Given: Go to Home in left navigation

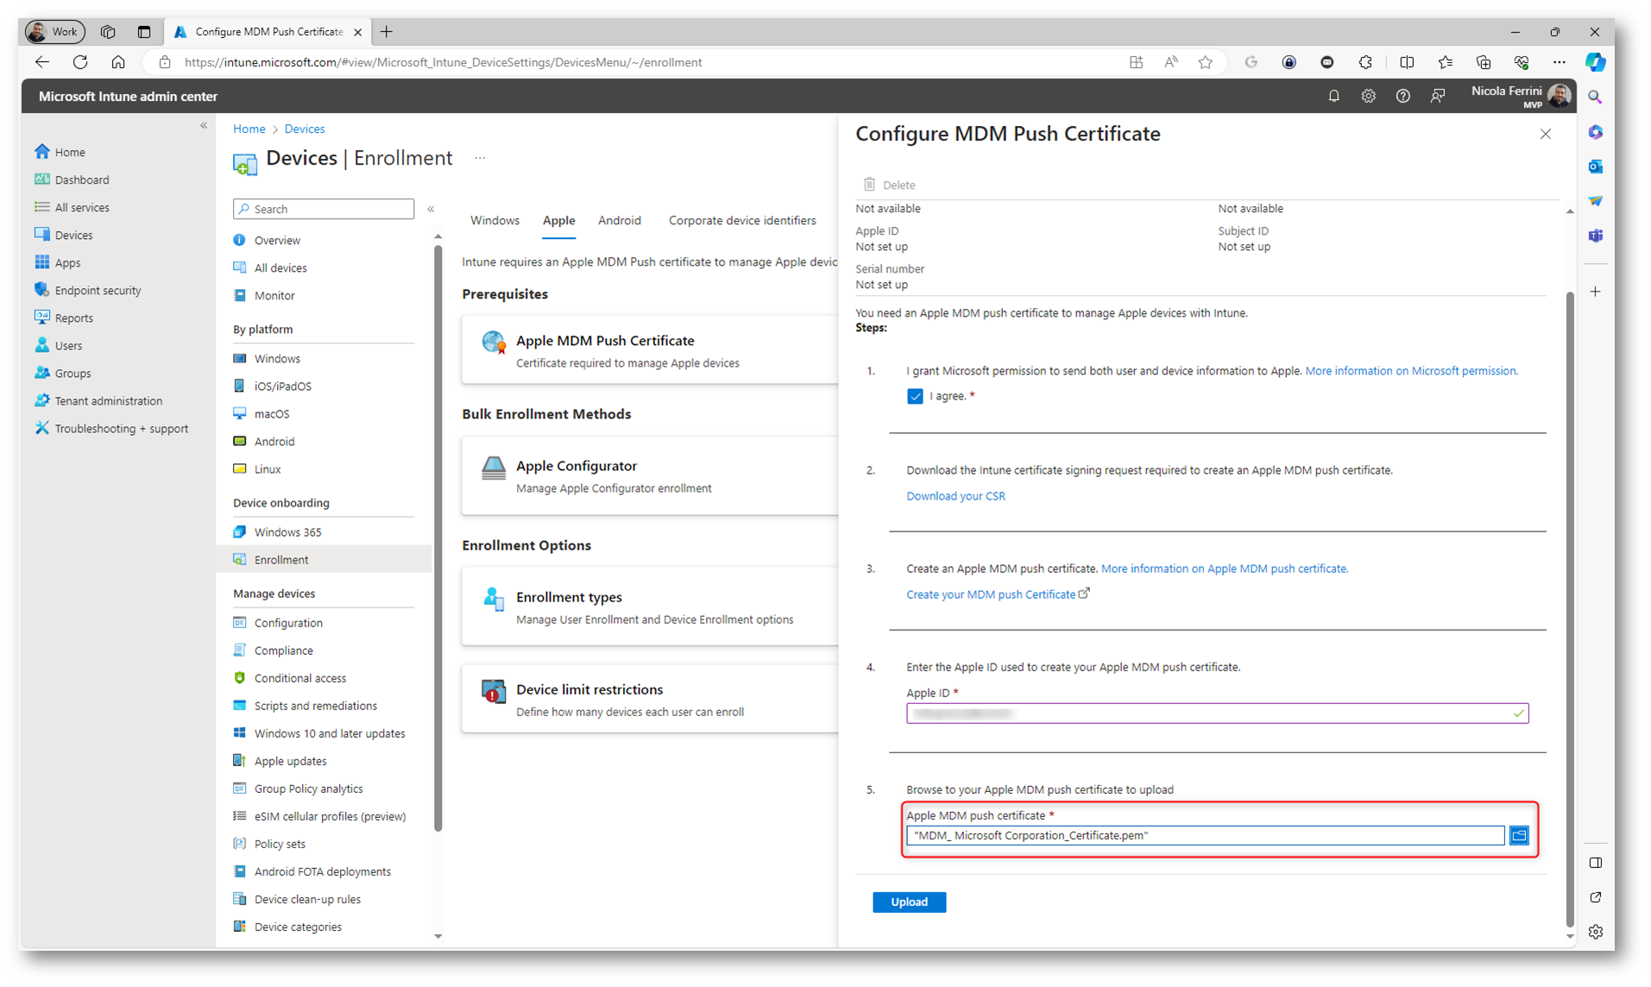Looking at the screenshot, I should pyautogui.click(x=70, y=152).
